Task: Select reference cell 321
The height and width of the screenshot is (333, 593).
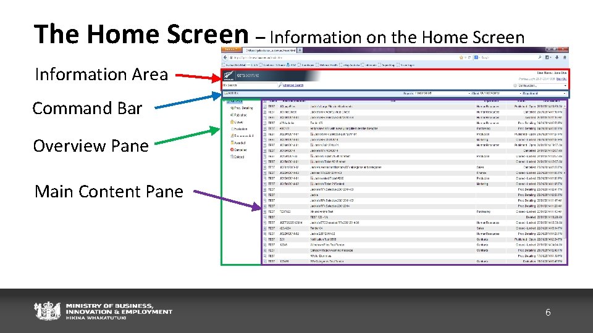Action: (x=282, y=239)
